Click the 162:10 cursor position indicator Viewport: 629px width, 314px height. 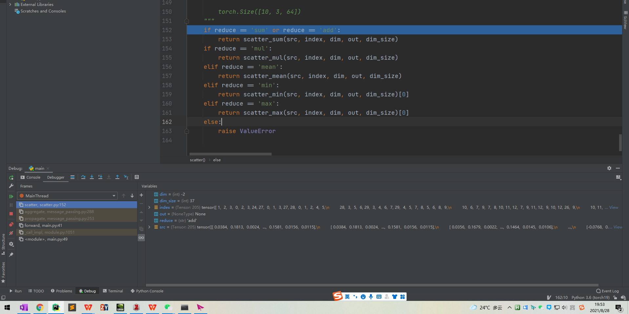561,298
